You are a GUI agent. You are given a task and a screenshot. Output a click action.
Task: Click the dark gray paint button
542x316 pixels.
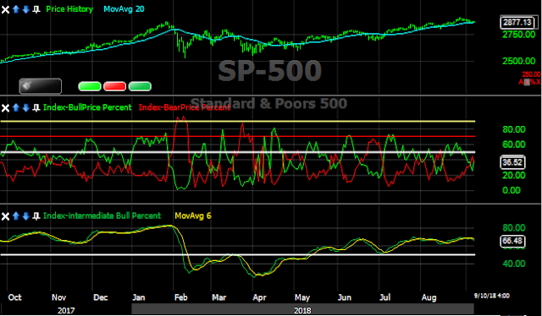[41, 86]
